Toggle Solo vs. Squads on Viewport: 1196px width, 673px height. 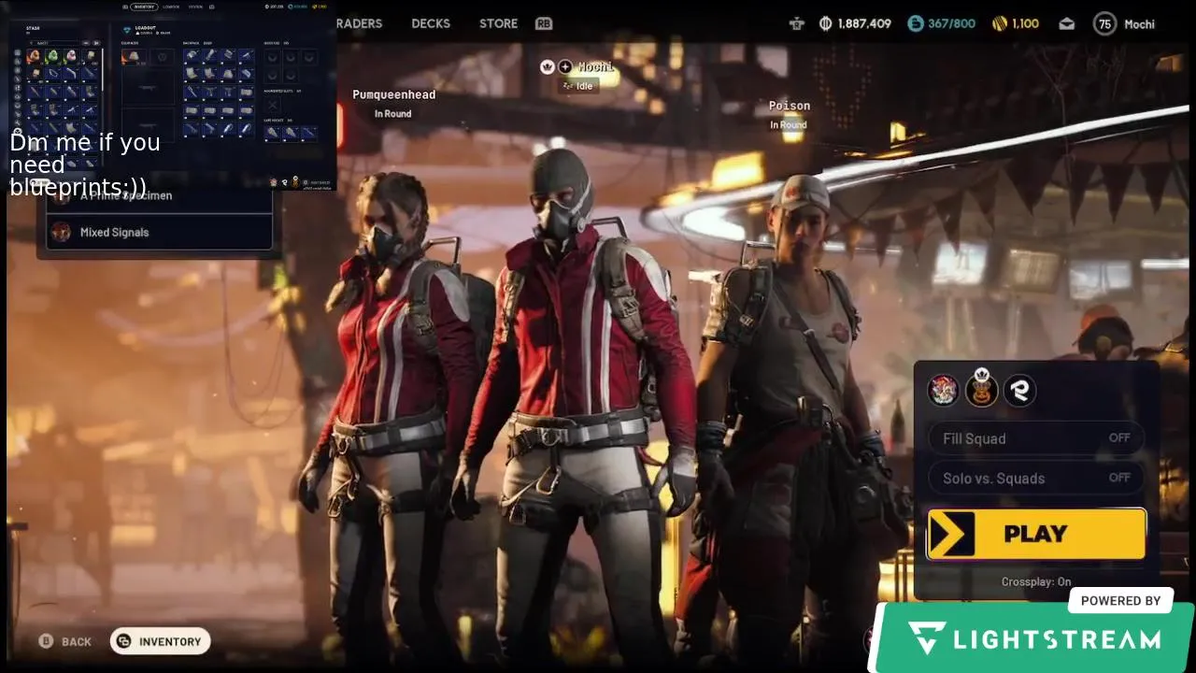(1036, 478)
